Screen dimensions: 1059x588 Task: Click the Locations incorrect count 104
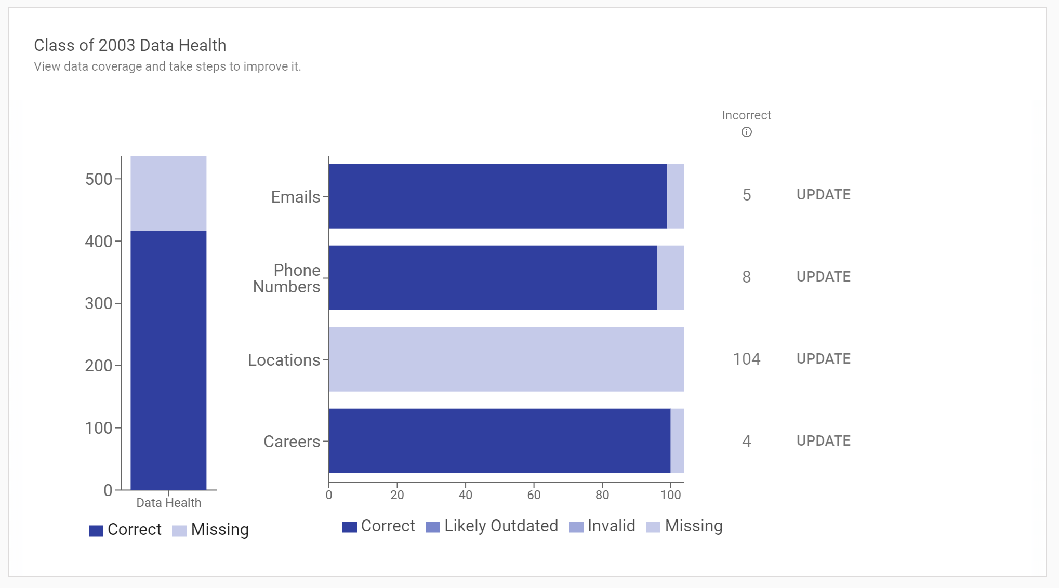746,359
